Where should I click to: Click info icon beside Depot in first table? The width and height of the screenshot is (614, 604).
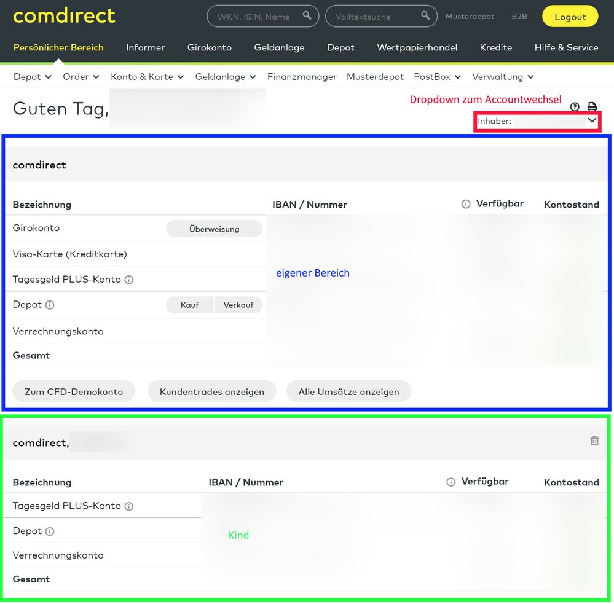click(x=50, y=305)
